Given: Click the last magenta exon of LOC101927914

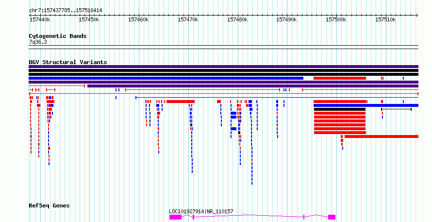Looking at the screenshot, I should (x=332, y=217).
